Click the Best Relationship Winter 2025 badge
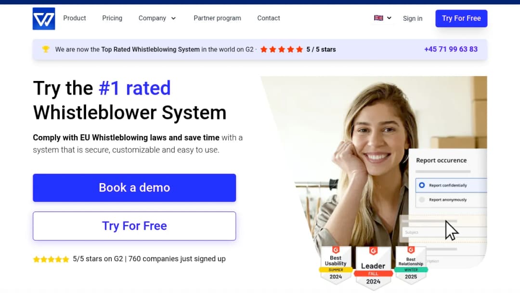The image size is (520, 293). coord(411,265)
